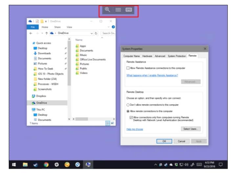Open the Help me choose link
The height and width of the screenshot is (181, 236).
pyautogui.click(x=135, y=129)
